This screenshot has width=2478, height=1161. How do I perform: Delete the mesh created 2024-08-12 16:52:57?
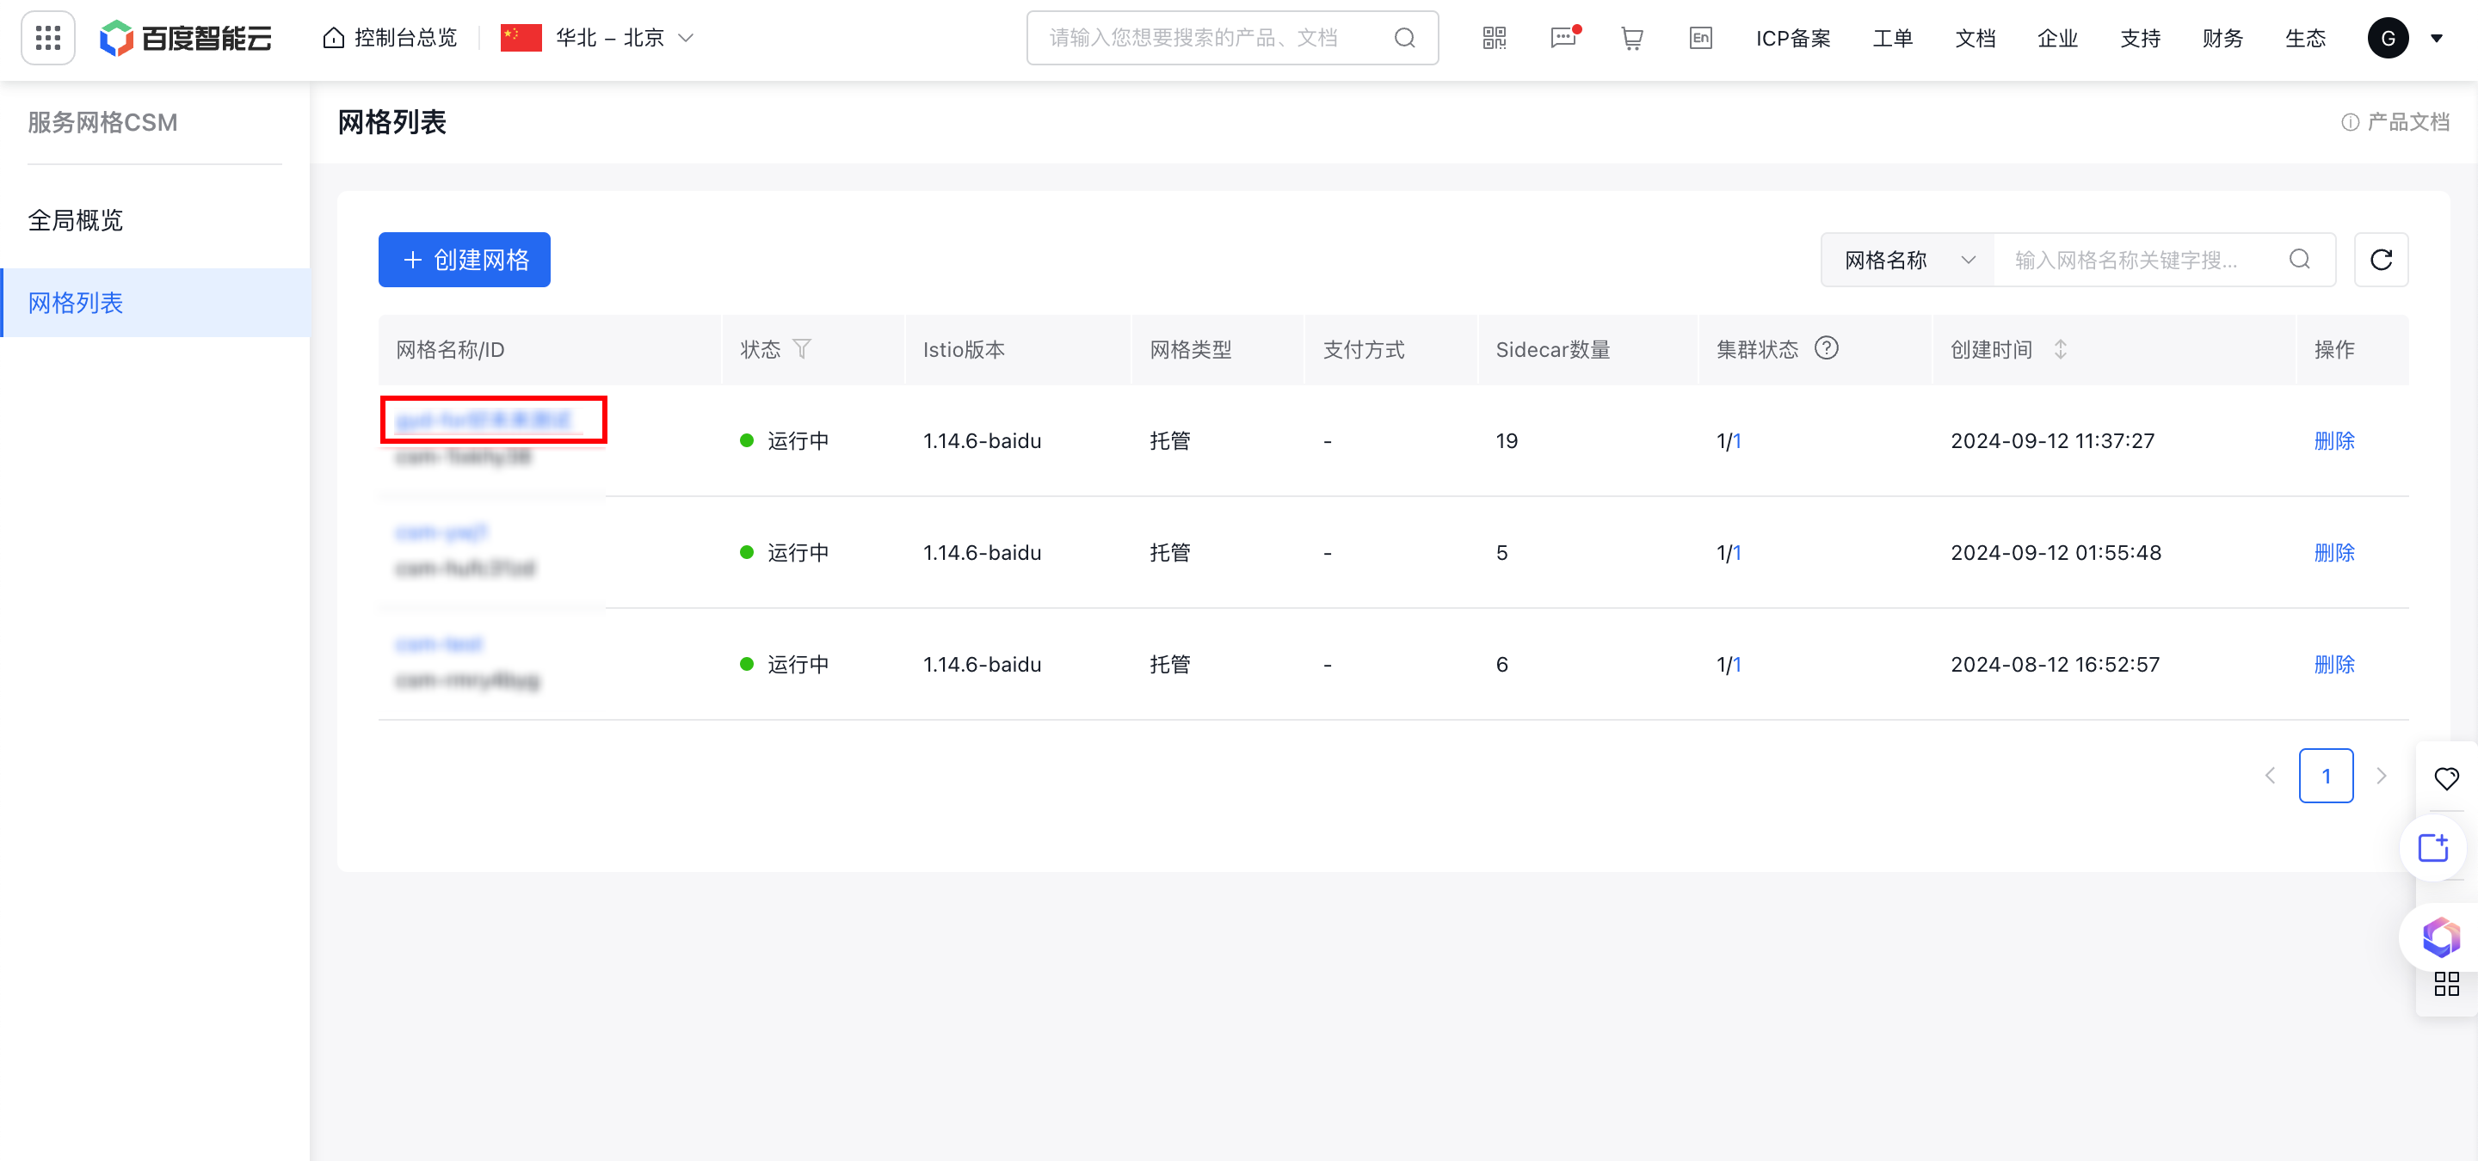point(2333,664)
